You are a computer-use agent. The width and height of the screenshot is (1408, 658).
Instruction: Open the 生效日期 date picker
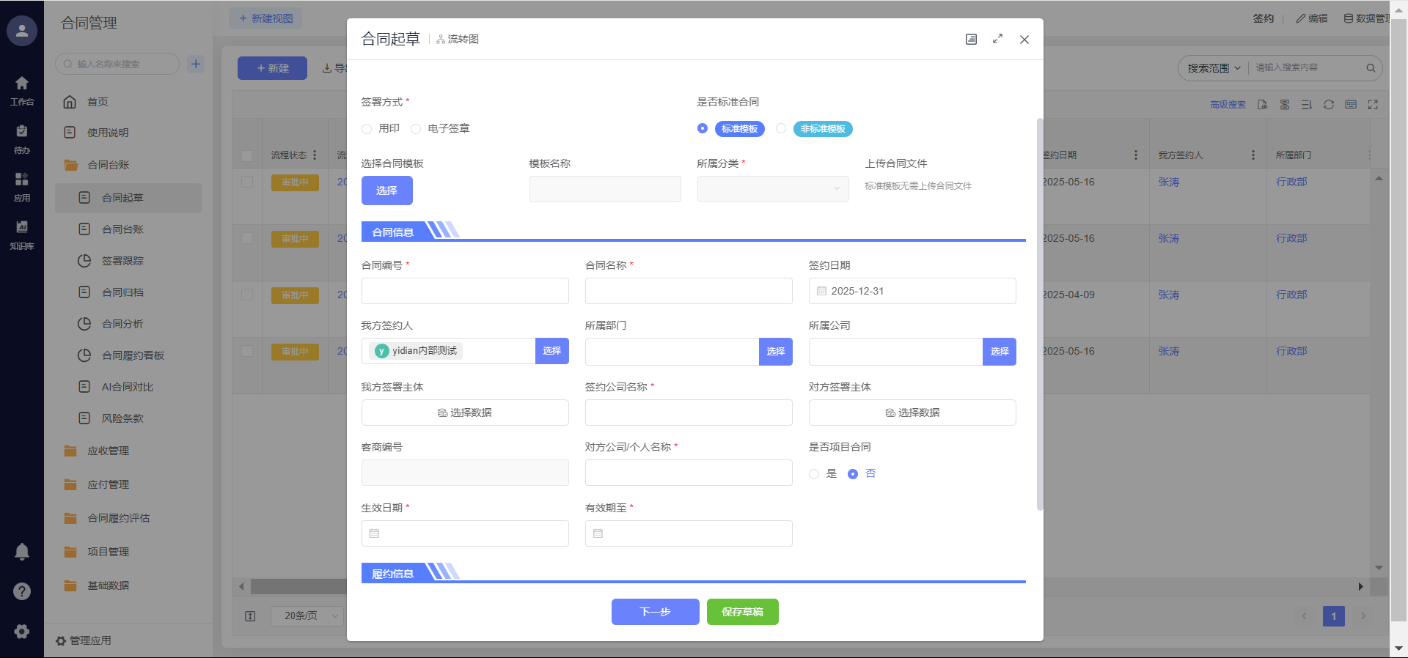click(465, 533)
